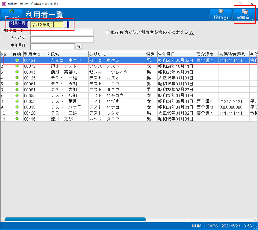258x230 pixels.
Task: Click the green status dot for 00072
Action: tap(17, 66)
